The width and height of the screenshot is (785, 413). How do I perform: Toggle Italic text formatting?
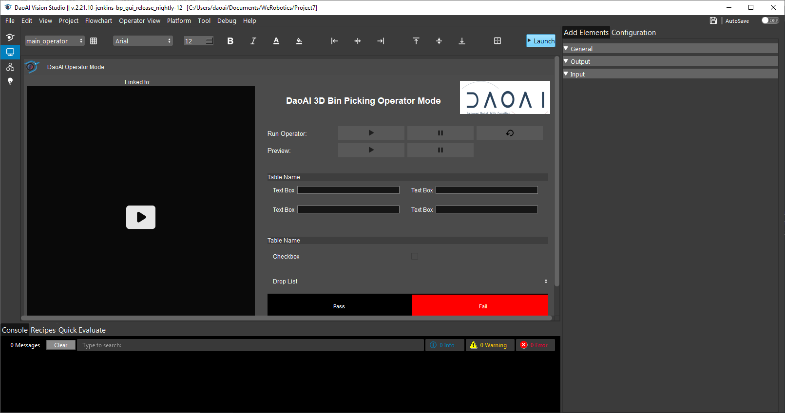pyautogui.click(x=253, y=41)
